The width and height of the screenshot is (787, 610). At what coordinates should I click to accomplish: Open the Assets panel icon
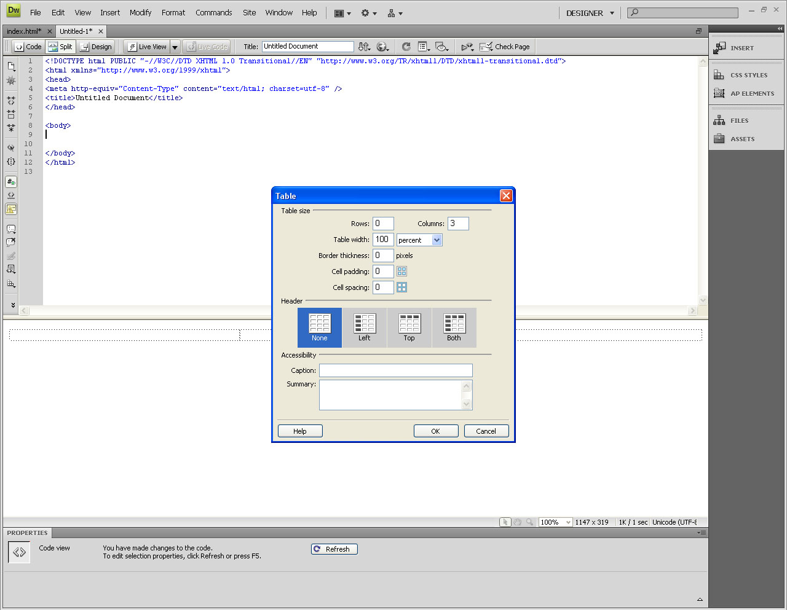[719, 139]
